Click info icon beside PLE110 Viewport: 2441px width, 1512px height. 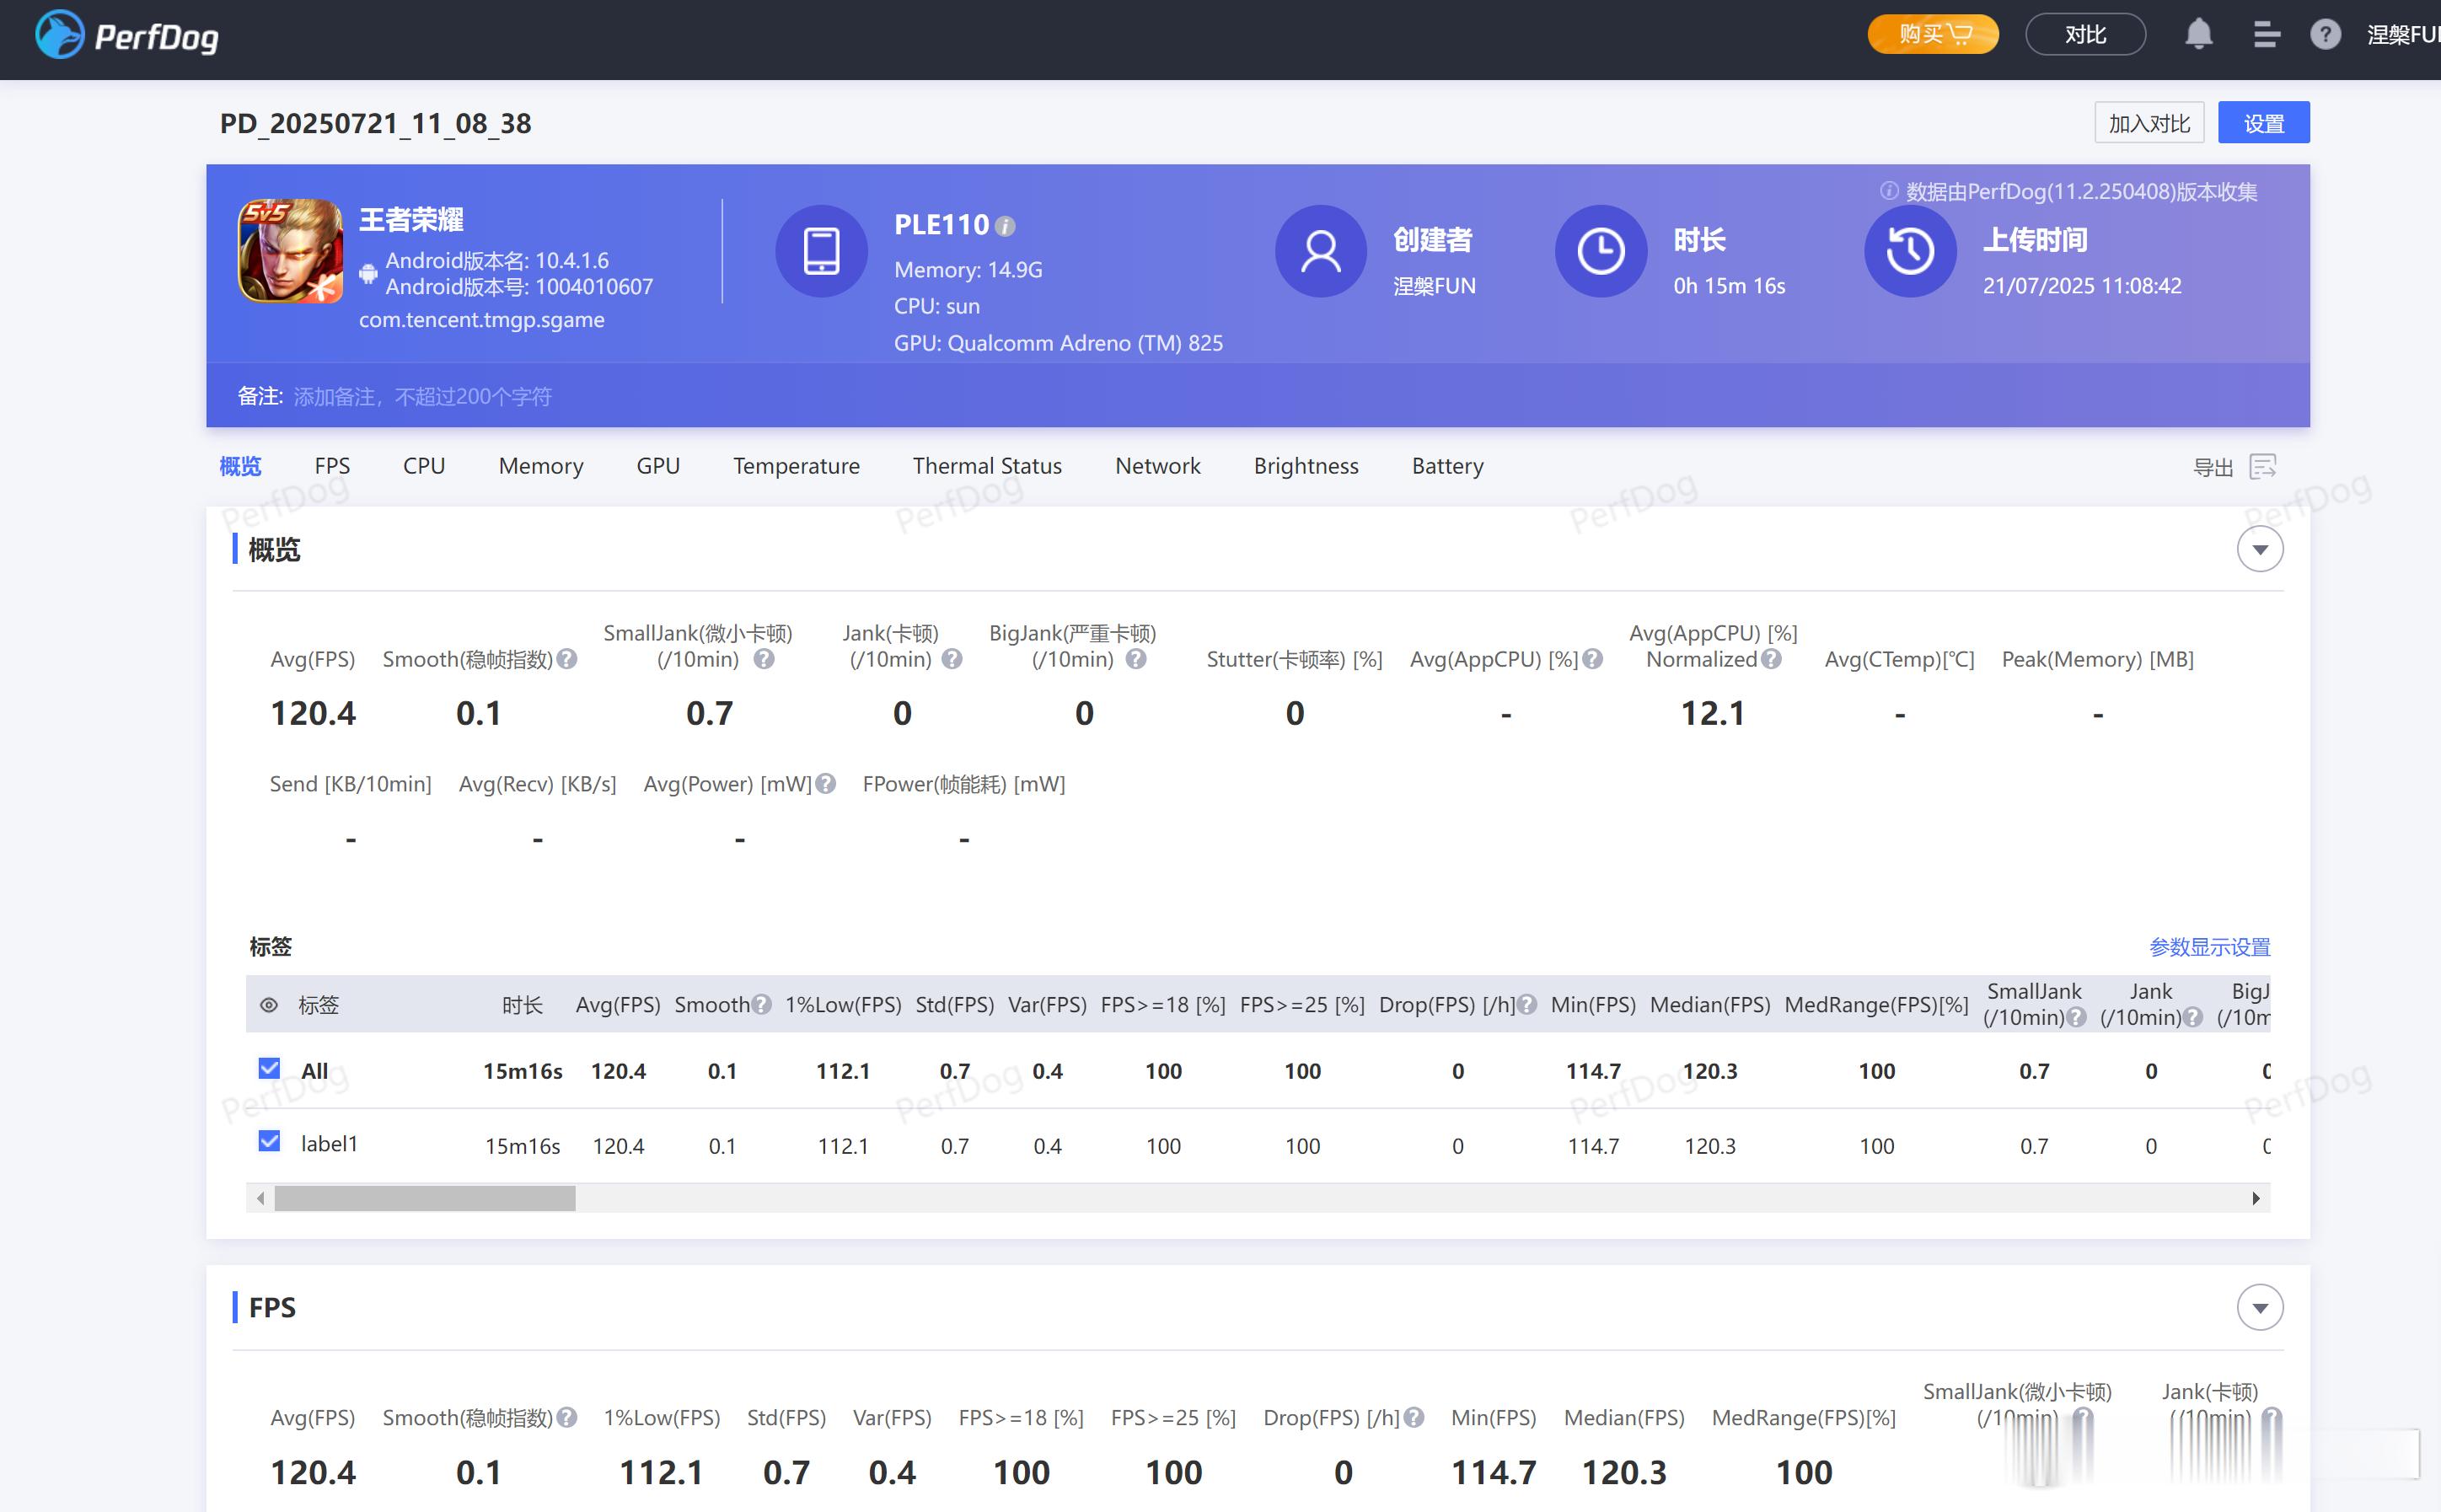click(x=1006, y=227)
